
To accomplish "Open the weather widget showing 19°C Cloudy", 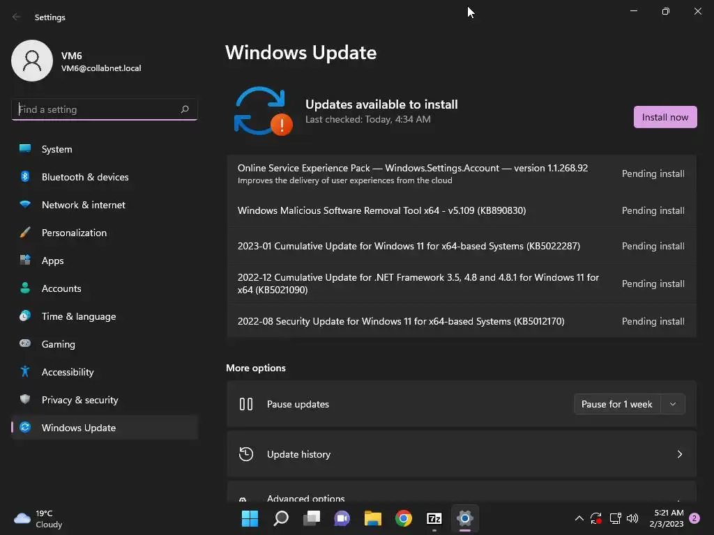I will 38,518.
